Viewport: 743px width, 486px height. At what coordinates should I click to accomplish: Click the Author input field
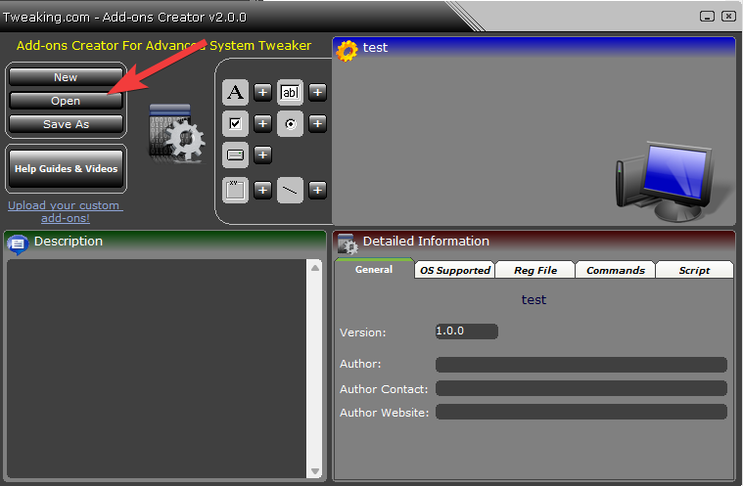(x=580, y=365)
